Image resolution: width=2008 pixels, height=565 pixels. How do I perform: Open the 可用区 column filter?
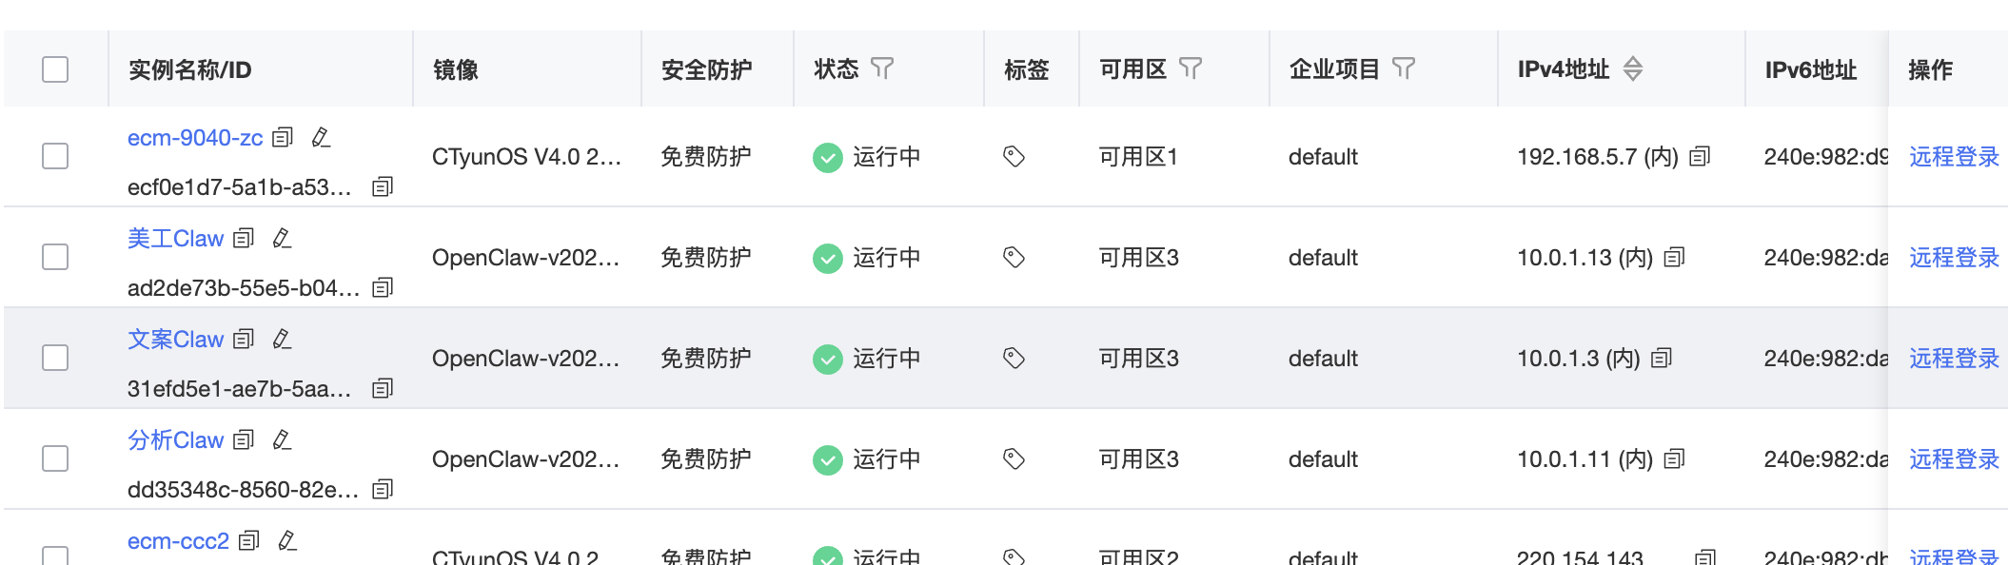pos(1191,68)
